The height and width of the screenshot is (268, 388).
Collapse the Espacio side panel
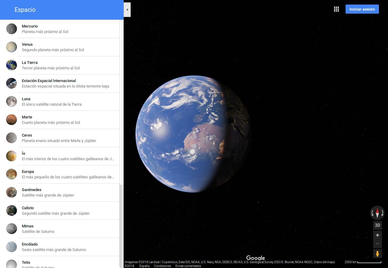coord(127,9)
